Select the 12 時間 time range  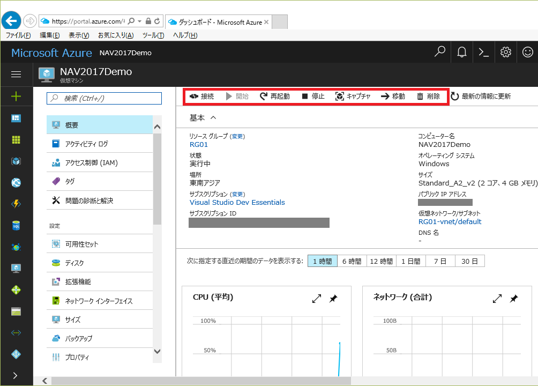click(x=381, y=261)
